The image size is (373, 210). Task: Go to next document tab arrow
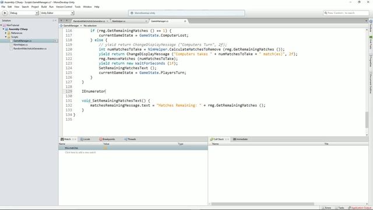coord(66,21)
